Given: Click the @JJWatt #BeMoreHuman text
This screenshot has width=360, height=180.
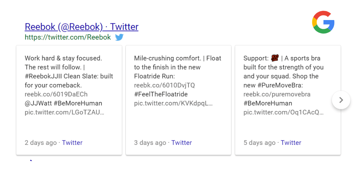Looking at the screenshot, I should (63, 103).
